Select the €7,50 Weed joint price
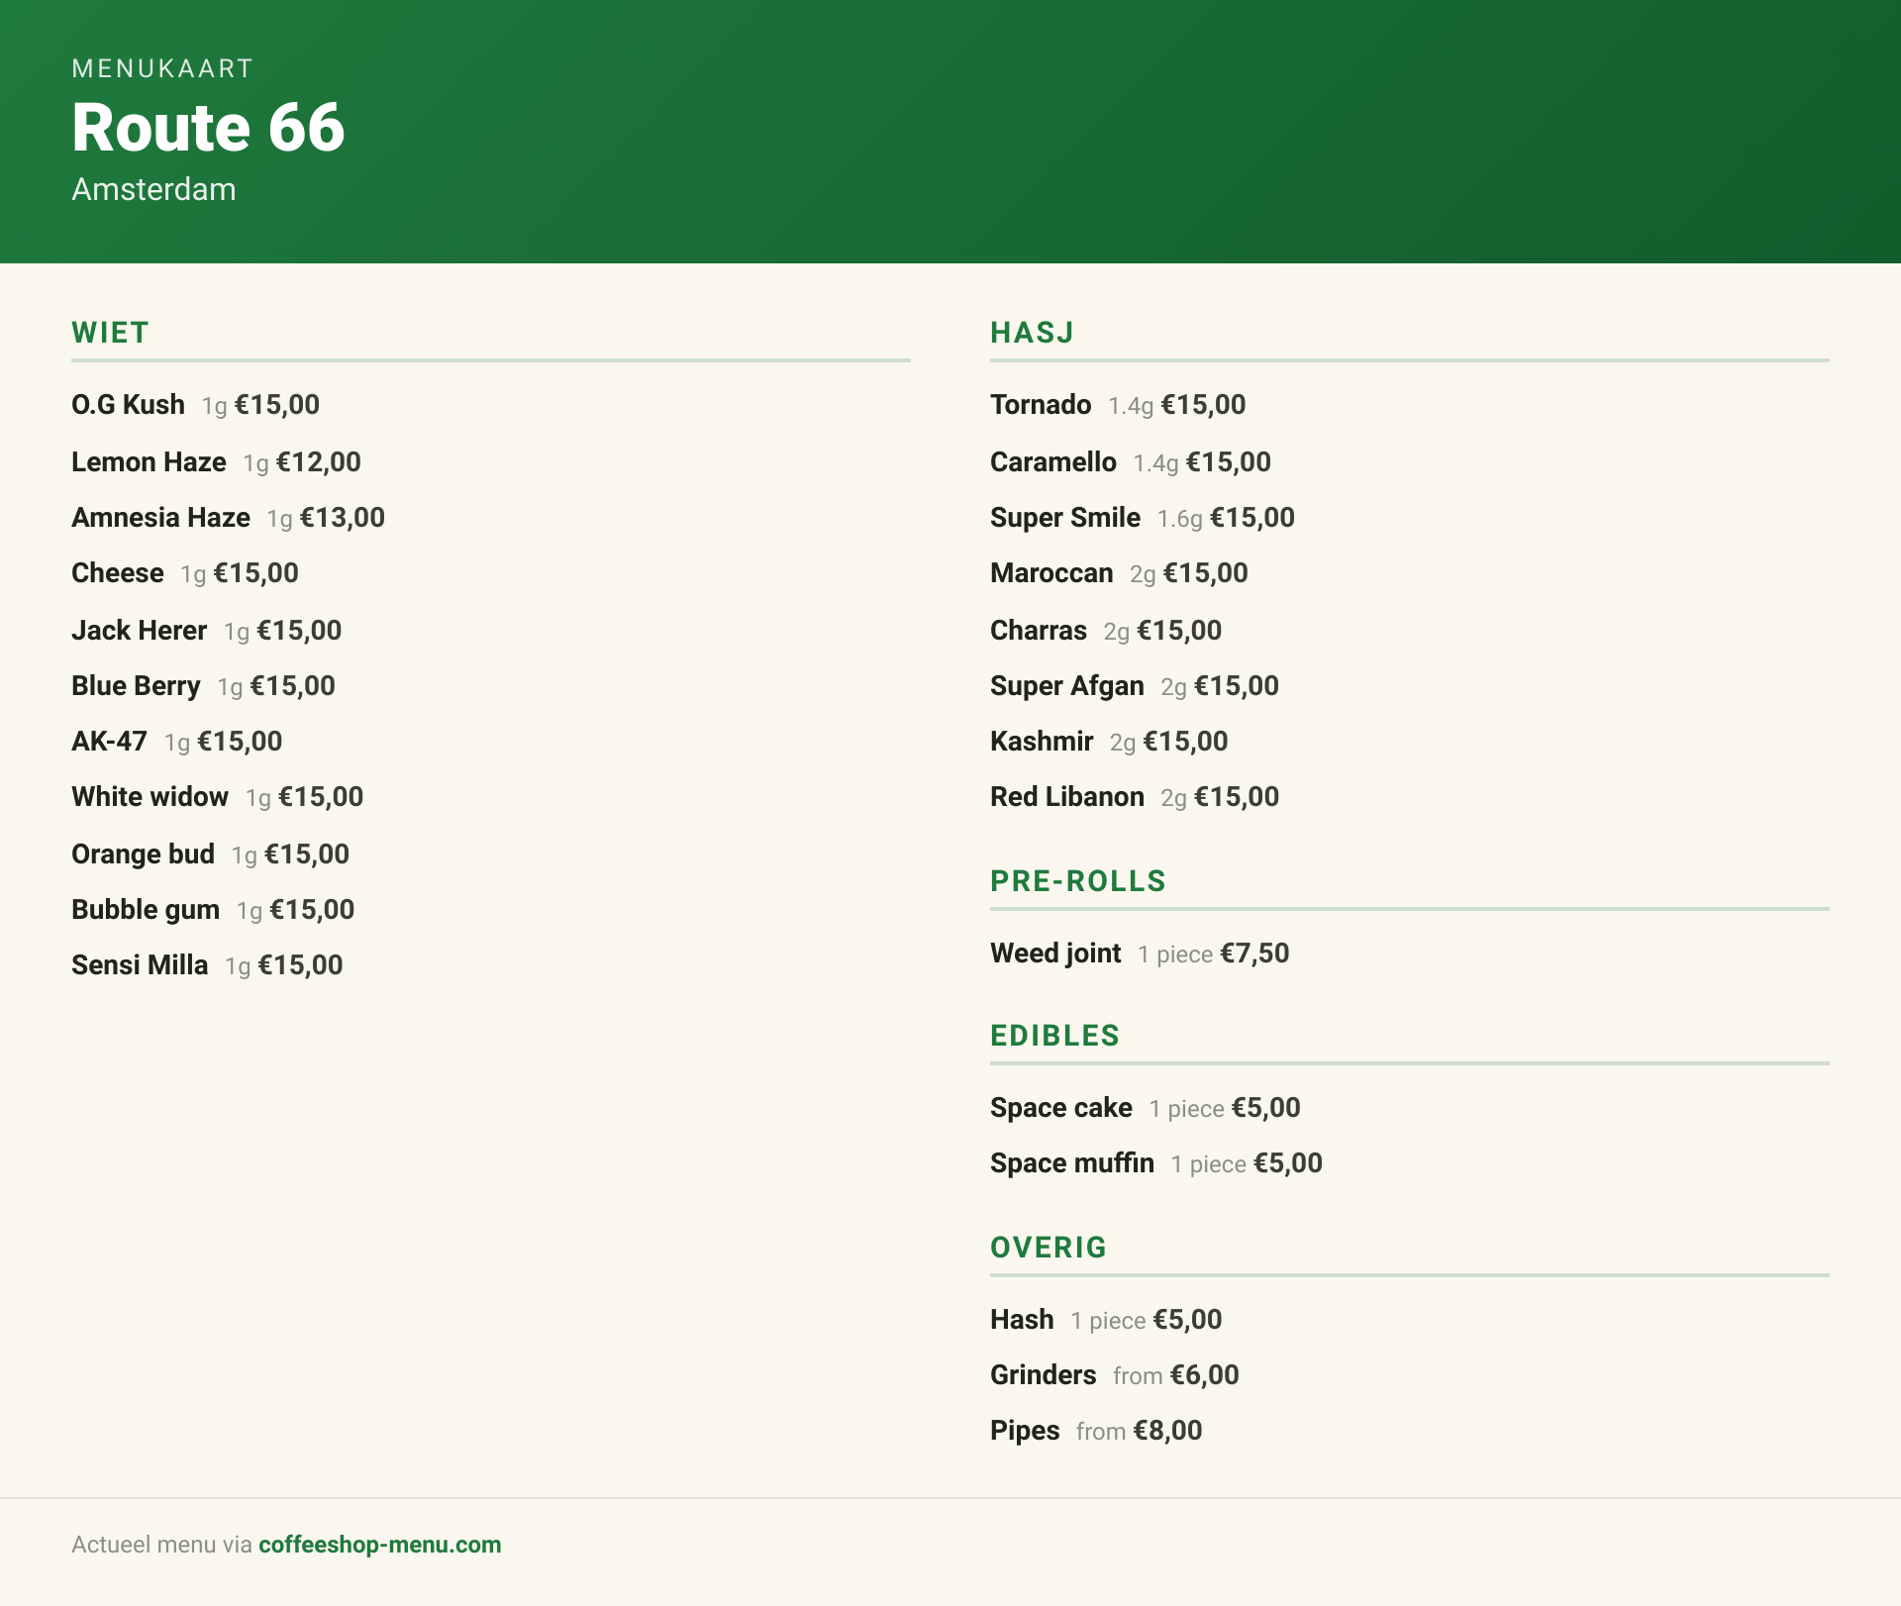 pos(1254,954)
